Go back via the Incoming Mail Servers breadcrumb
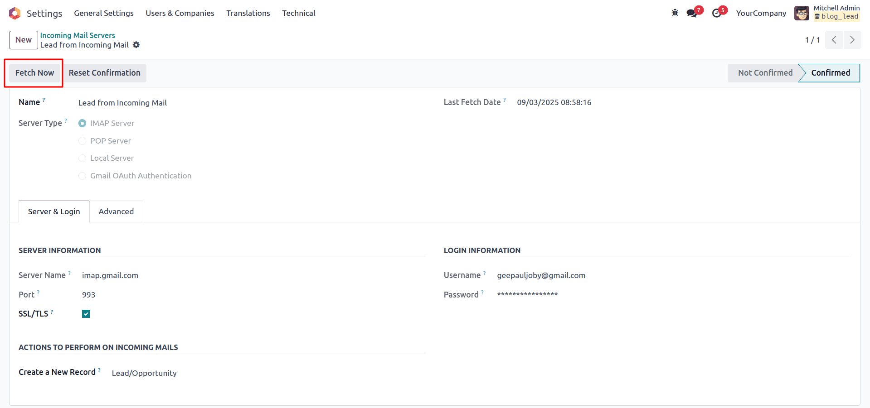Screen dimensions: 870x408 [x=77, y=35]
